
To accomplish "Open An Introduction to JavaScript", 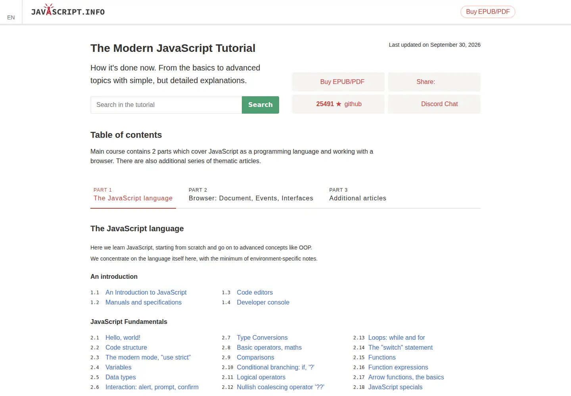I will 146,293.
